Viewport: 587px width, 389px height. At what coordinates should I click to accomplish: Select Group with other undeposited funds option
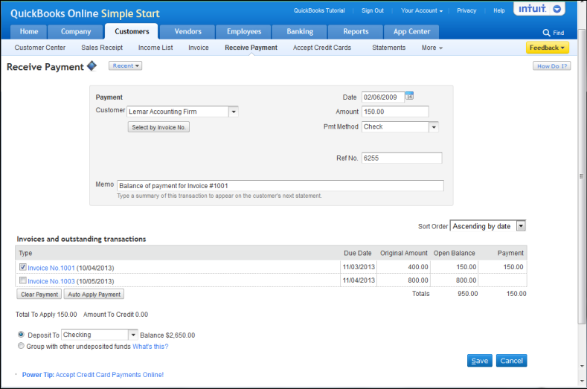click(21, 346)
